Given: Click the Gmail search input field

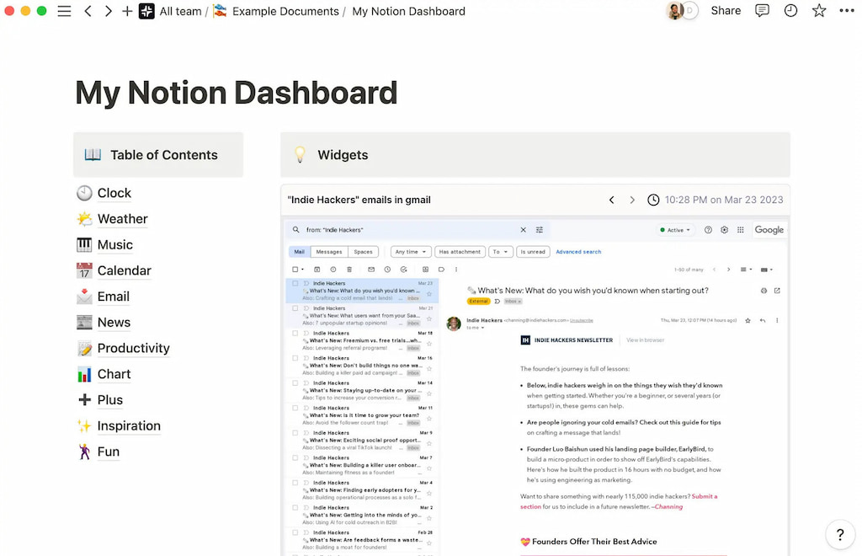Looking at the screenshot, I should (x=379, y=230).
